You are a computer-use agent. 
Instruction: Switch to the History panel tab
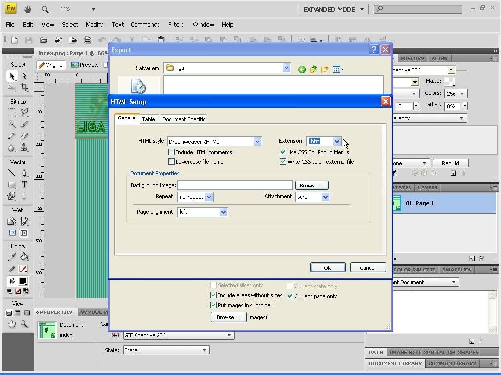coord(412,59)
